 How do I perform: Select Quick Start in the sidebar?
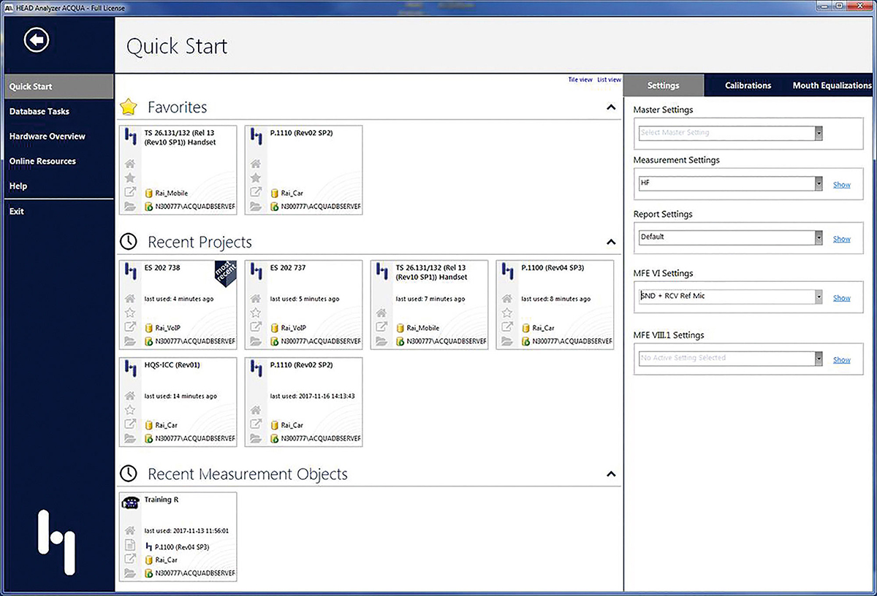57,86
